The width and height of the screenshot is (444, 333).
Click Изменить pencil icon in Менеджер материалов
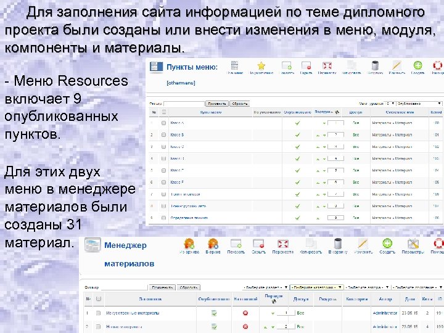[x=363, y=244]
